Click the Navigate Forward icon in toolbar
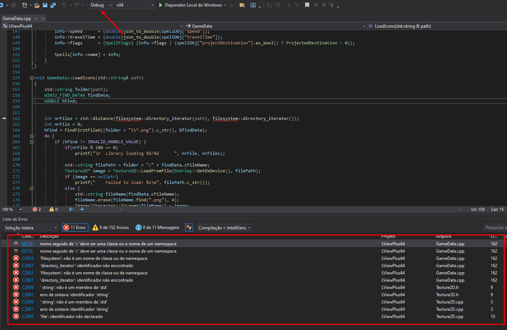507x330 pixels. [x=13, y=5]
